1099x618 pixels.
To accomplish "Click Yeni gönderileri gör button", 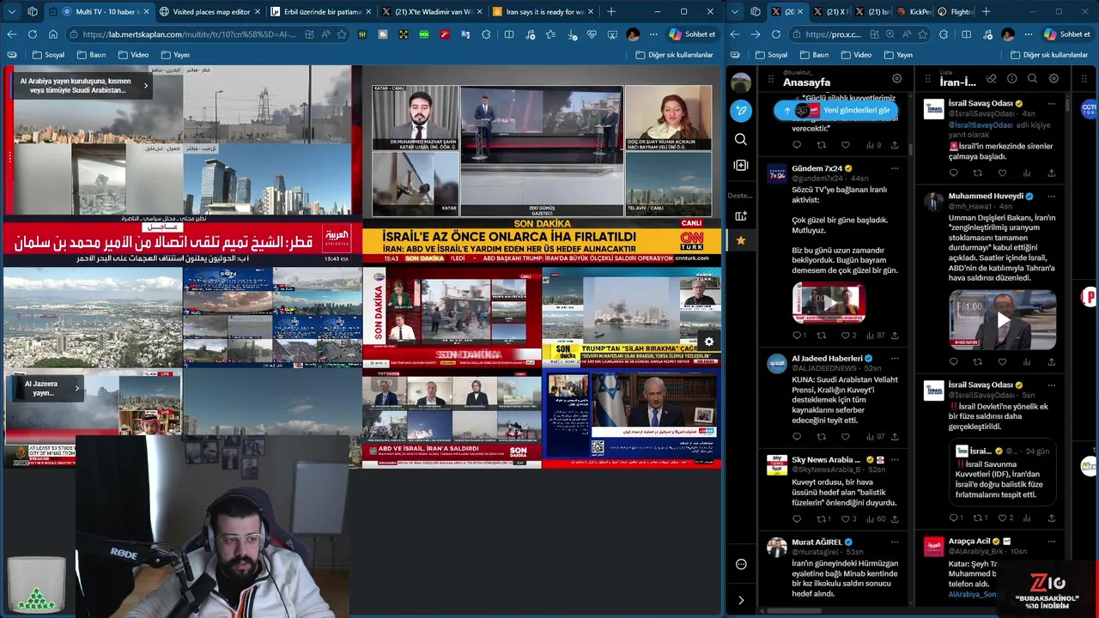I will coord(835,110).
